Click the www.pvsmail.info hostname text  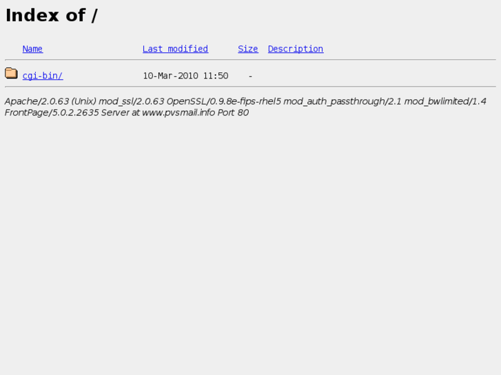click(178, 113)
